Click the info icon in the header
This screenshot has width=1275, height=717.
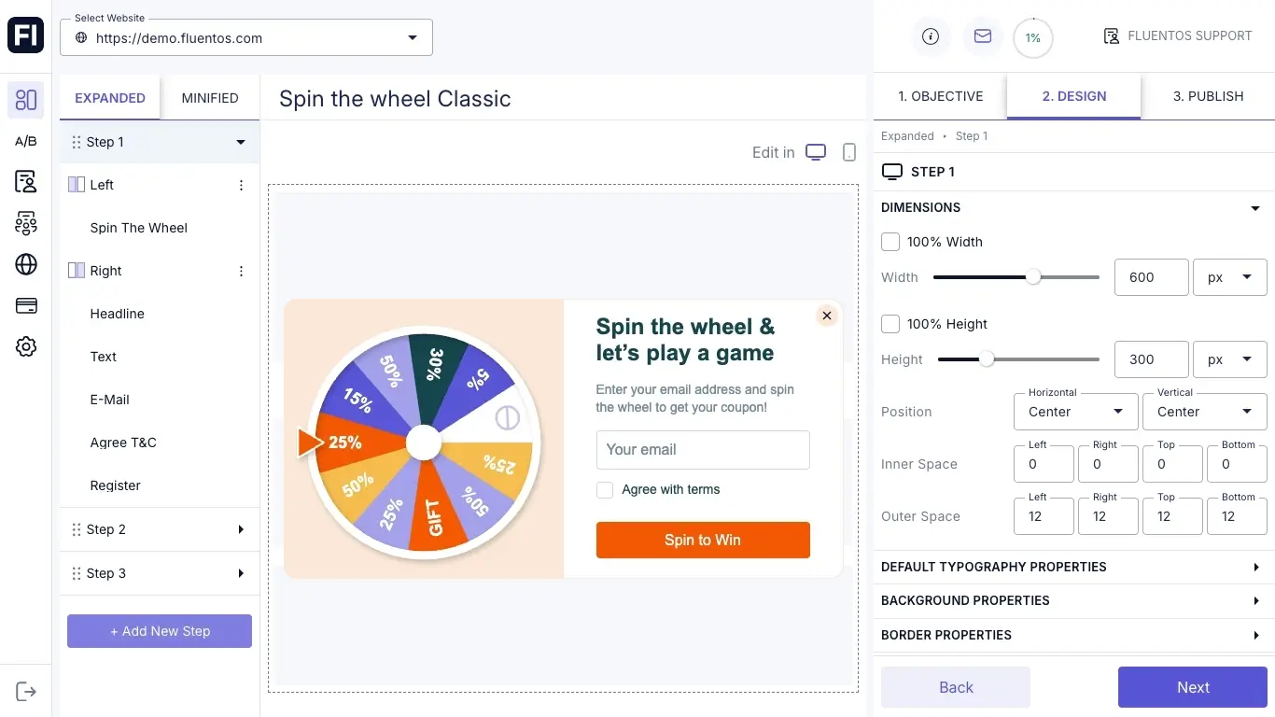(930, 36)
